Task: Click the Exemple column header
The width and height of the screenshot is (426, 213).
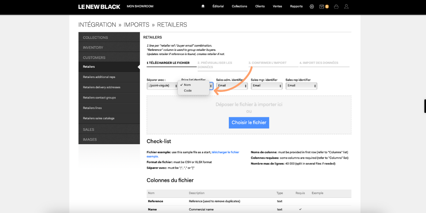Action: [317, 193]
